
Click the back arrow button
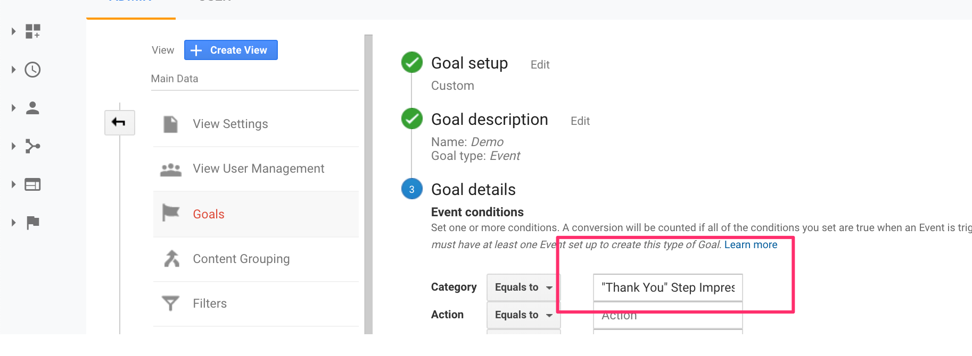click(x=120, y=123)
